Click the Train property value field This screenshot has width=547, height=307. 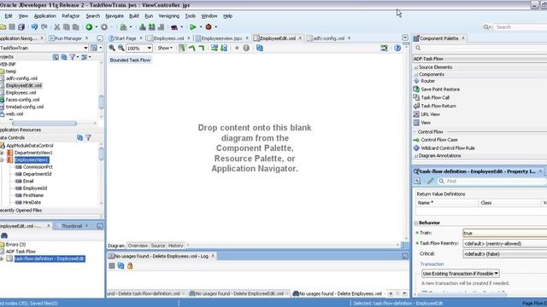pyautogui.click(x=505, y=233)
